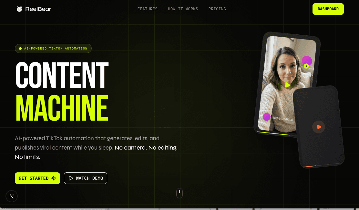
Task: Open the Pricing nav link
Action: click(217, 9)
